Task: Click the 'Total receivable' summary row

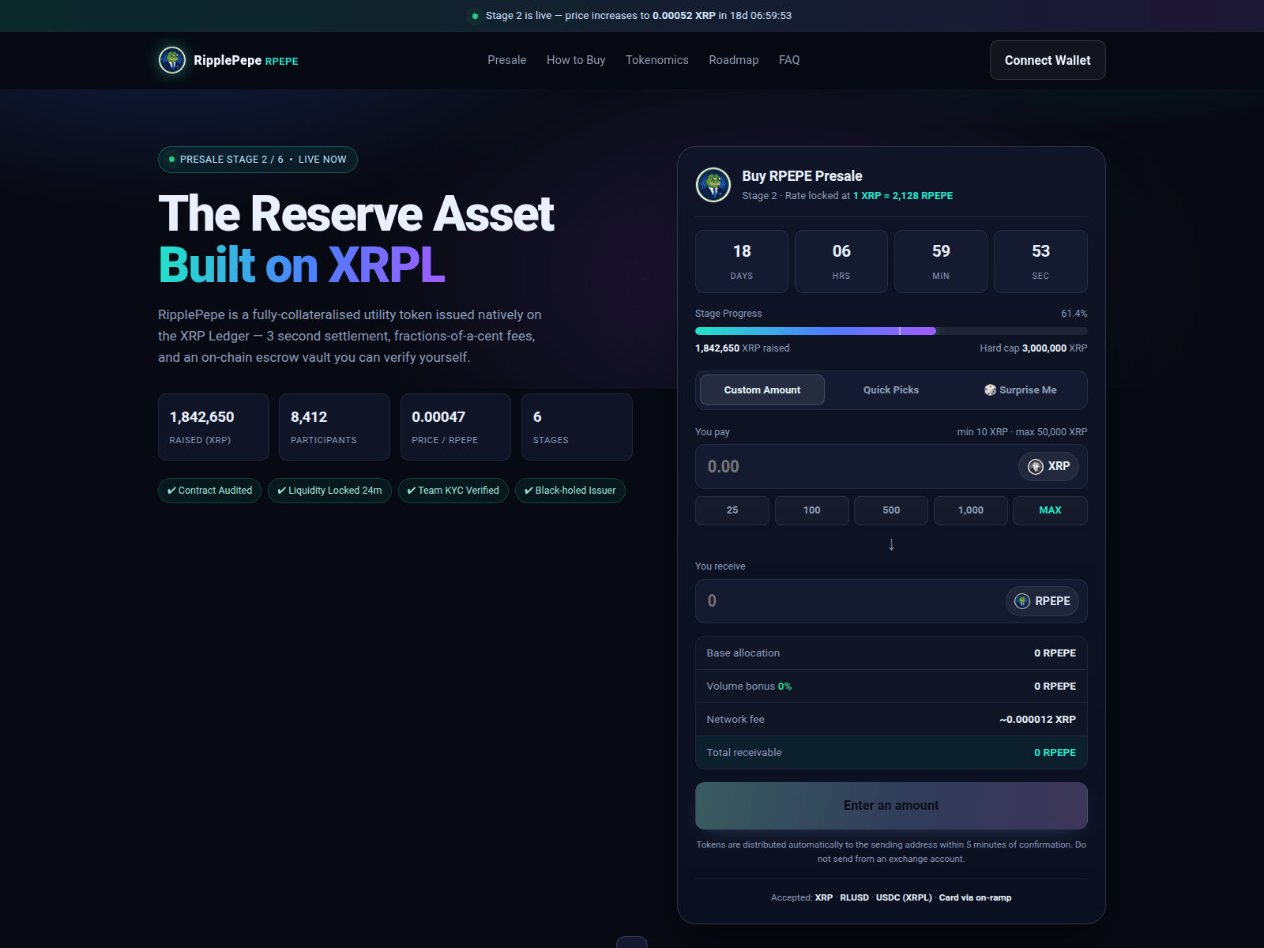Action: tap(891, 753)
